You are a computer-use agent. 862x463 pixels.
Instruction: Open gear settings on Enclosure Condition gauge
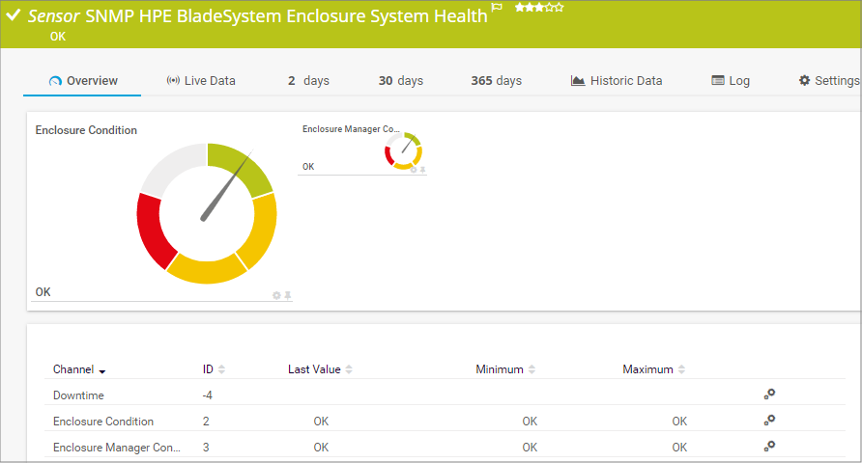[276, 295]
